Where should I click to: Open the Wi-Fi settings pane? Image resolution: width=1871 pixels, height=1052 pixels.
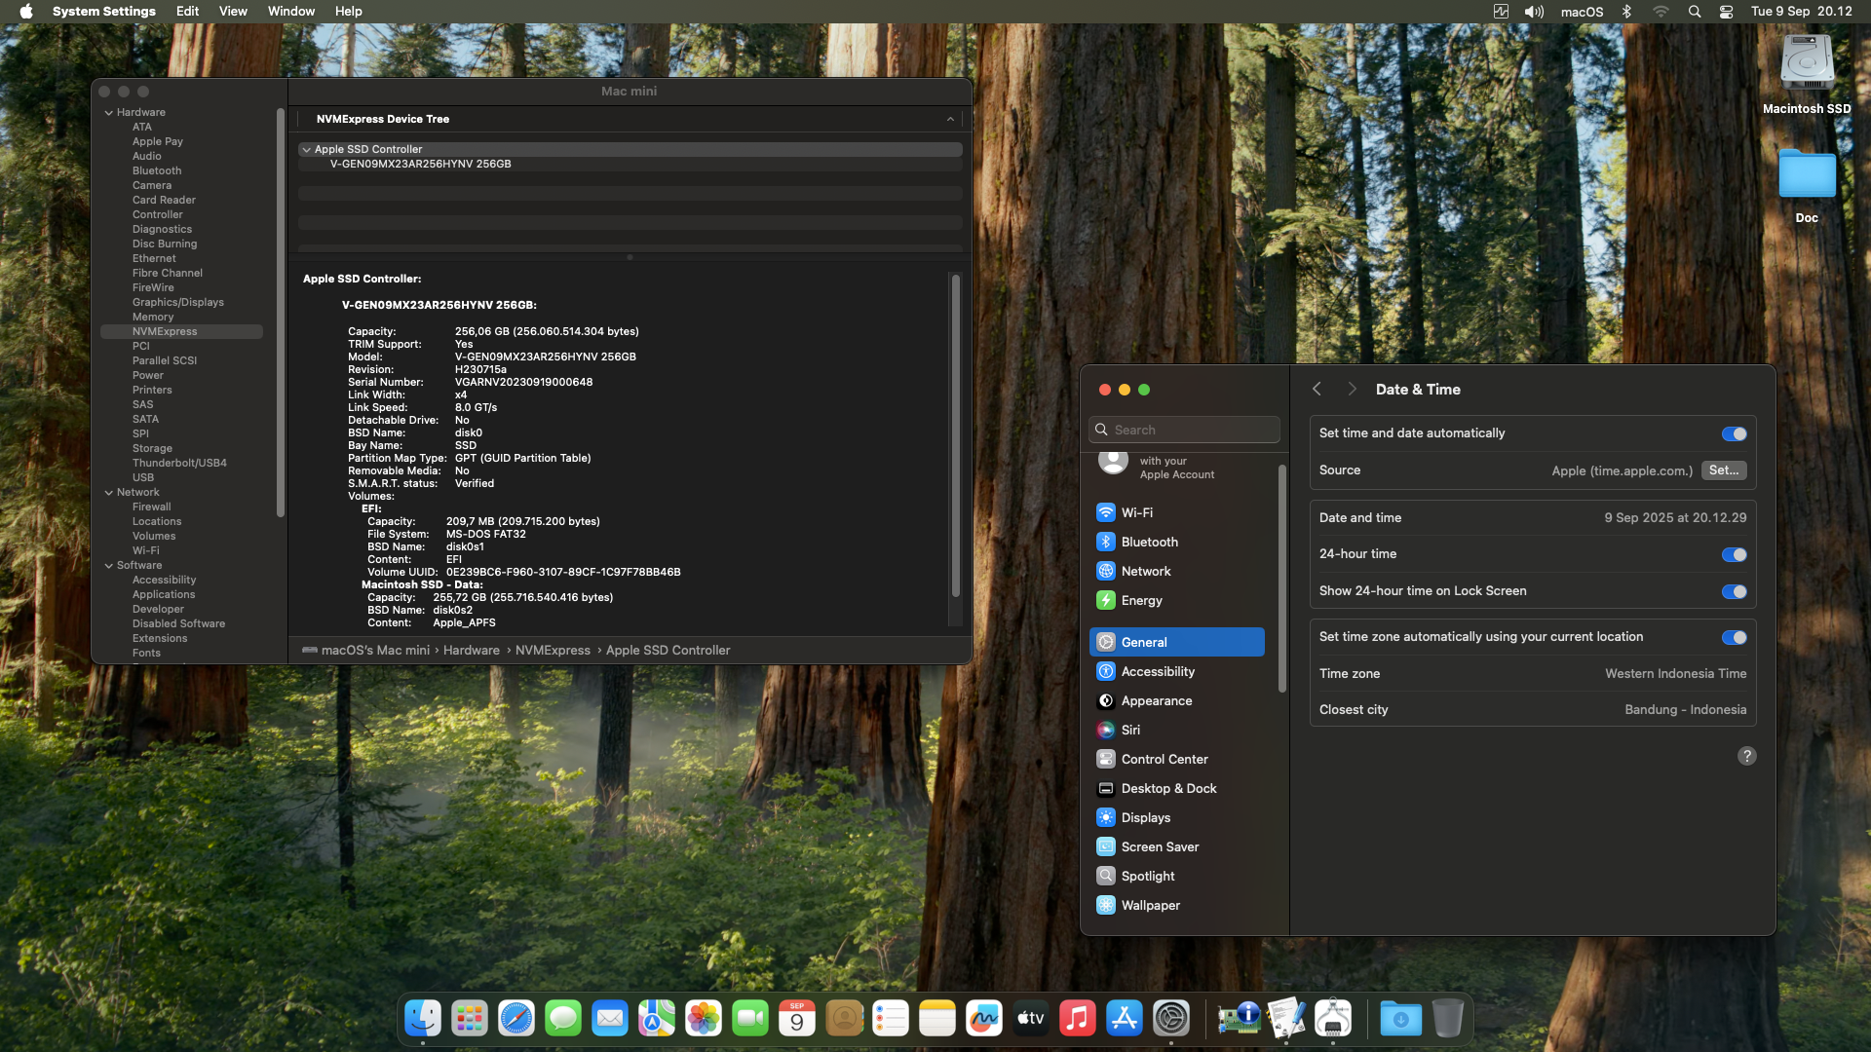[x=1176, y=512]
